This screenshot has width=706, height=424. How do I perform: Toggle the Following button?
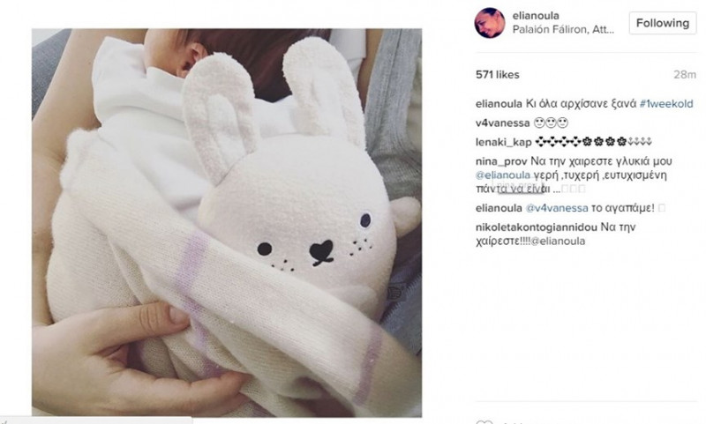(x=663, y=23)
